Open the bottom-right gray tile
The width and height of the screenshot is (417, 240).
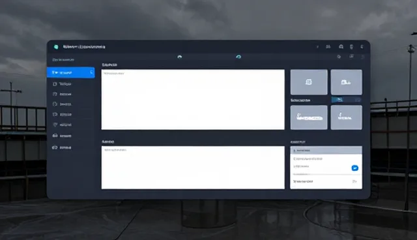pos(346,117)
